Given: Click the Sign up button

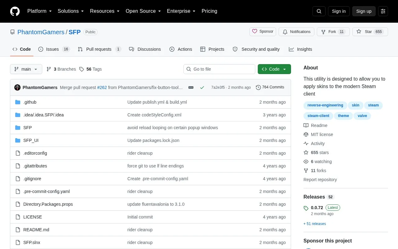Looking at the screenshot, I should [364, 11].
